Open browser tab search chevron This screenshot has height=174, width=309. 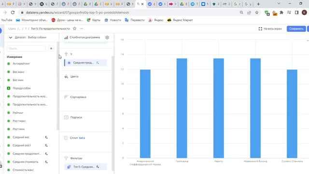click(279, 3)
